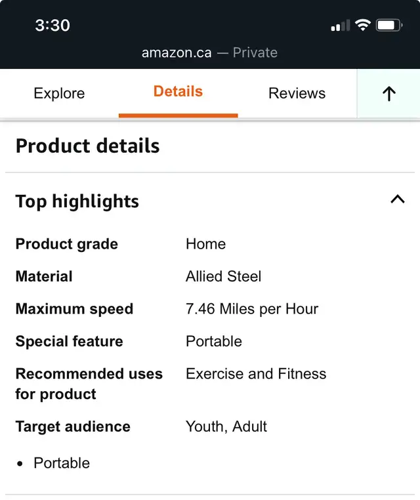Tap the 7.46 Miles per Hour value
The image size is (420, 500).
[x=252, y=309]
